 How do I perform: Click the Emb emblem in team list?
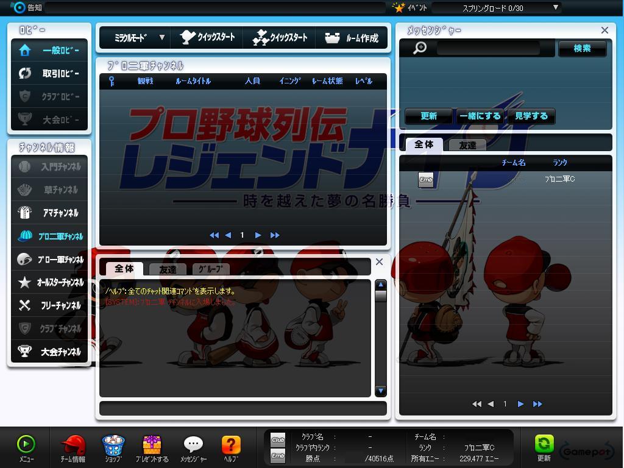click(426, 180)
